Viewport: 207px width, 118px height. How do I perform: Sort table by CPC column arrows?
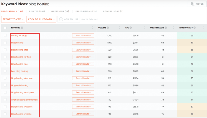click(x=144, y=27)
